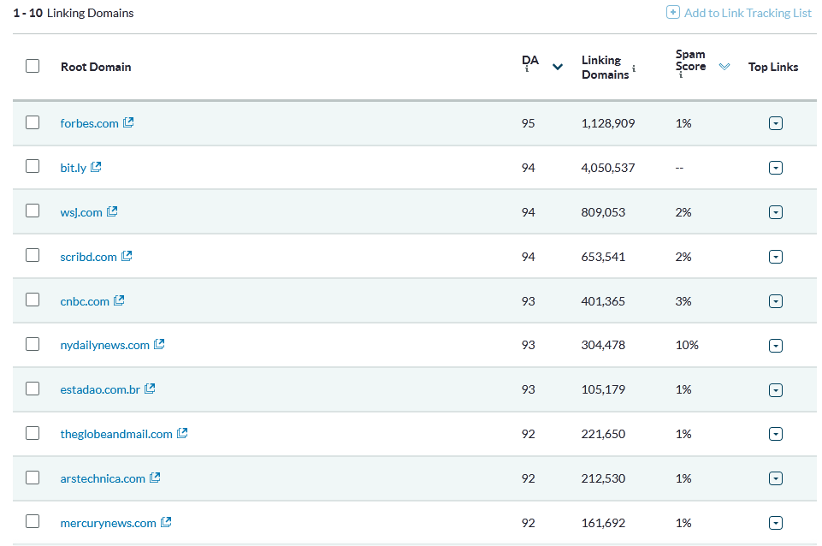Open estadao.com.br external link icon
Screen dimensions: 822x546
(x=150, y=389)
